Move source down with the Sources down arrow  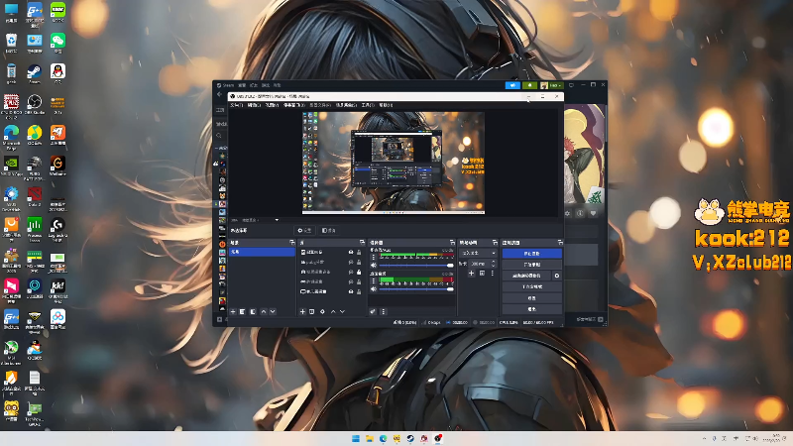(342, 312)
